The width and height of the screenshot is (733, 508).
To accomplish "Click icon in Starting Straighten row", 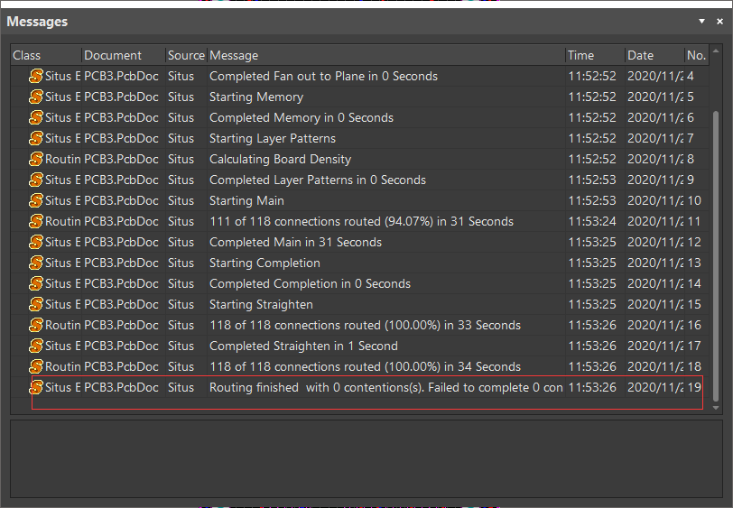I will [x=36, y=304].
